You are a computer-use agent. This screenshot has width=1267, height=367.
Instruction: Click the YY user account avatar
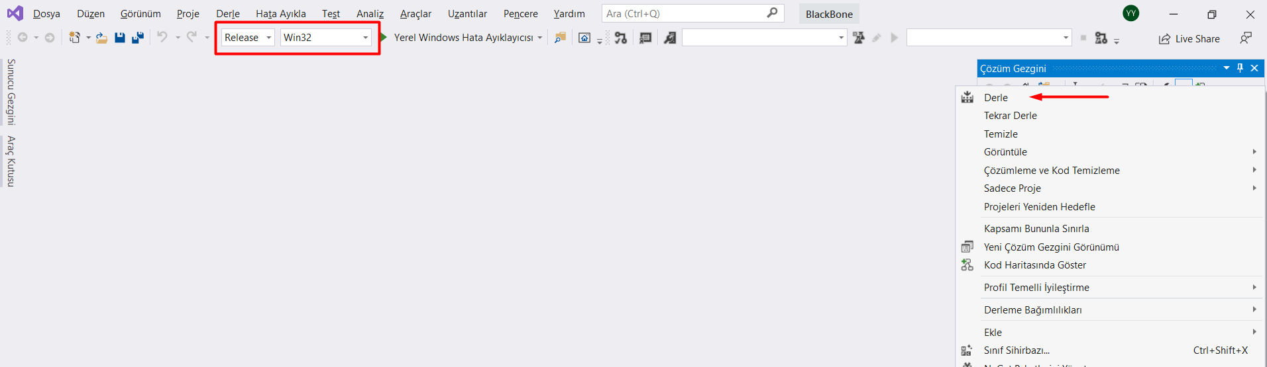tap(1131, 13)
